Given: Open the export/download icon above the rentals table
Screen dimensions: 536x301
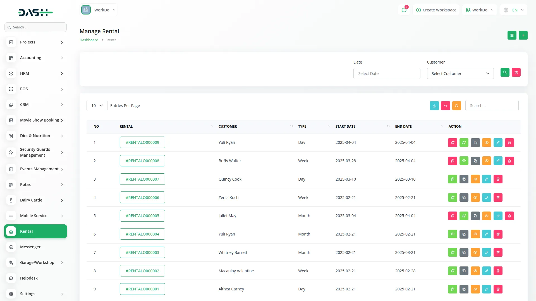Looking at the screenshot, I should (434, 106).
